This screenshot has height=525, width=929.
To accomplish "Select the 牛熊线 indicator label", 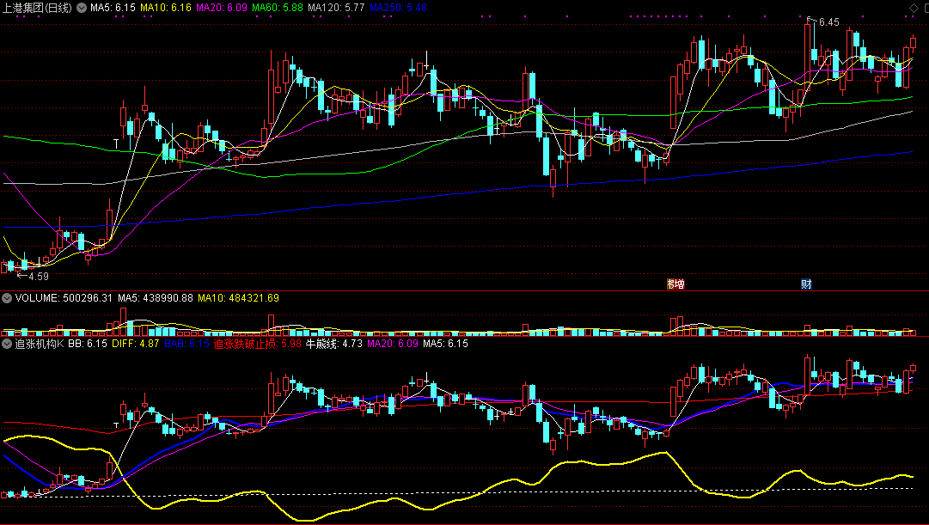I will coord(333,344).
